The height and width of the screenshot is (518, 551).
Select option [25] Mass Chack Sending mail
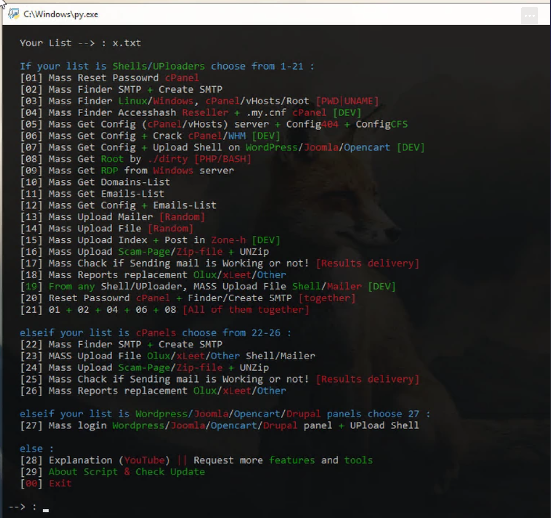click(219, 379)
